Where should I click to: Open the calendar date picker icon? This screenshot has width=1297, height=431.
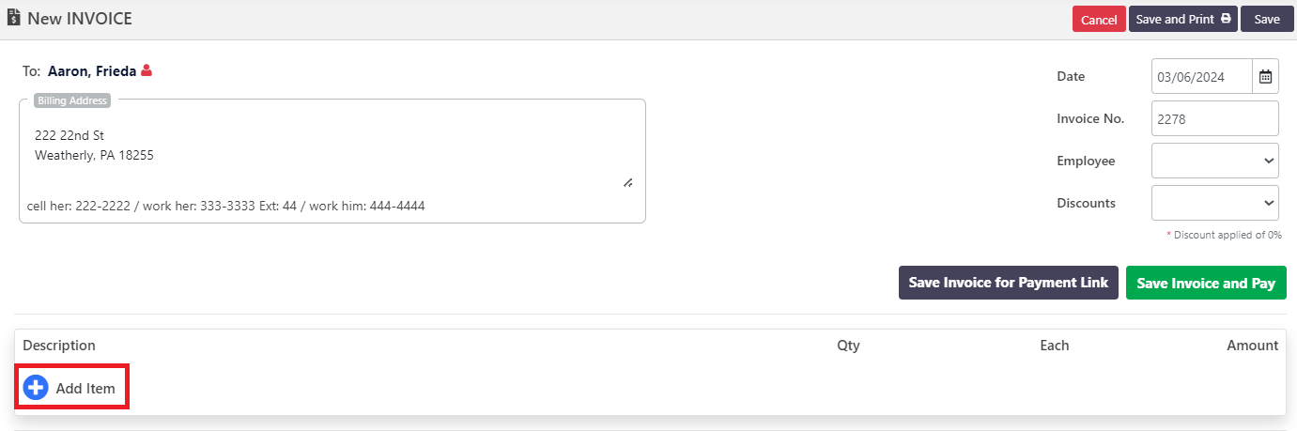(x=1265, y=77)
